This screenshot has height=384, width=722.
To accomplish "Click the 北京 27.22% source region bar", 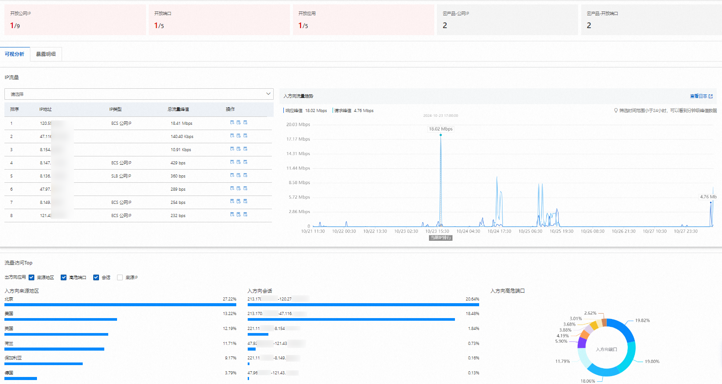I will (x=120, y=304).
